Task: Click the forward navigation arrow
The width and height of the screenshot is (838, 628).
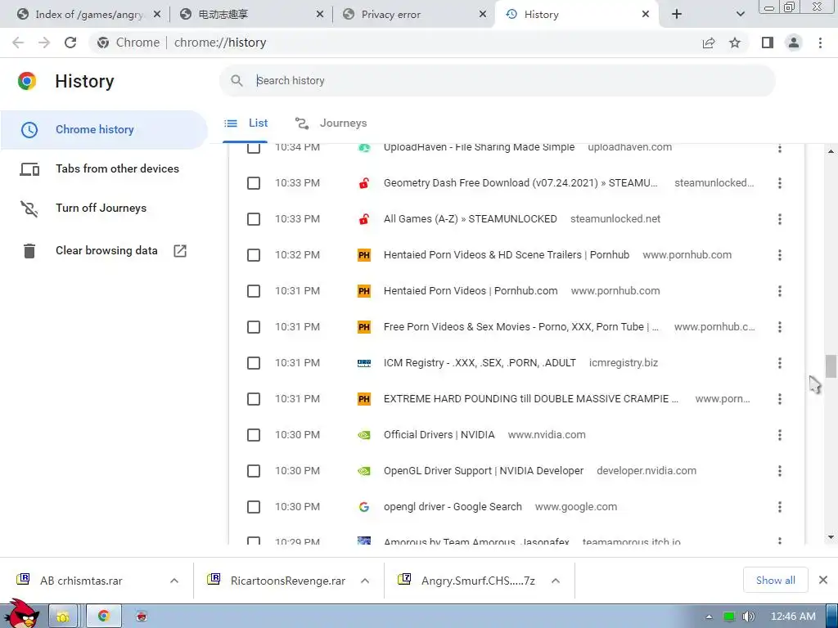Action: (44, 43)
